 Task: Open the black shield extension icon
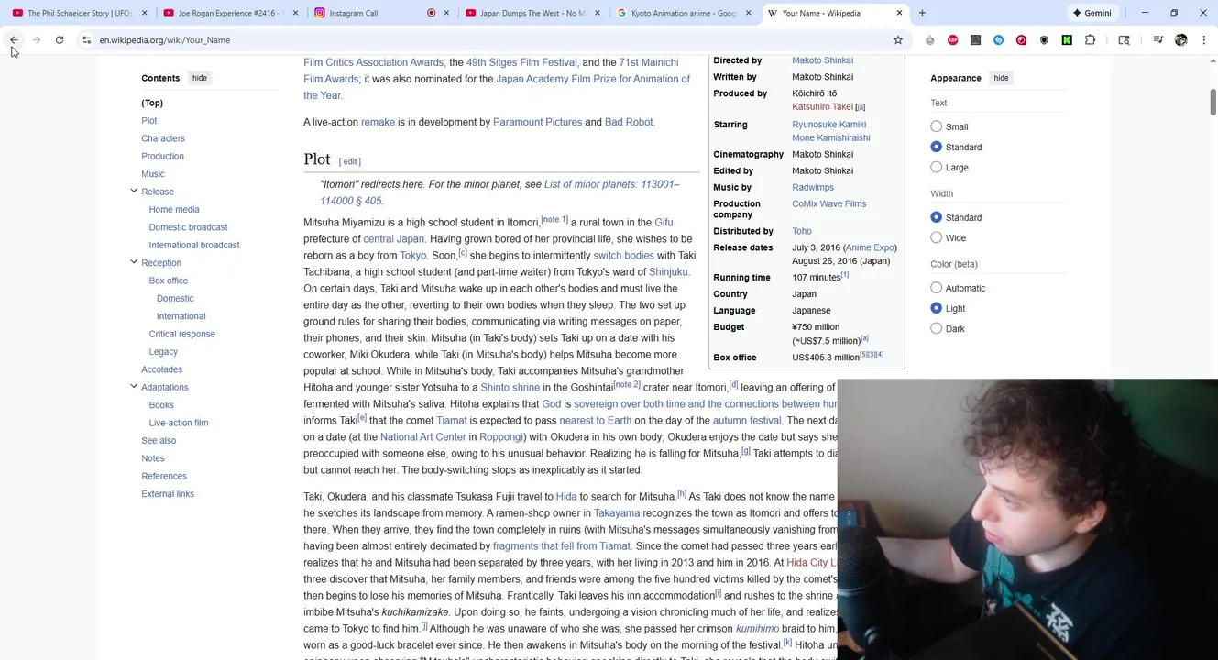[1044, 40]
